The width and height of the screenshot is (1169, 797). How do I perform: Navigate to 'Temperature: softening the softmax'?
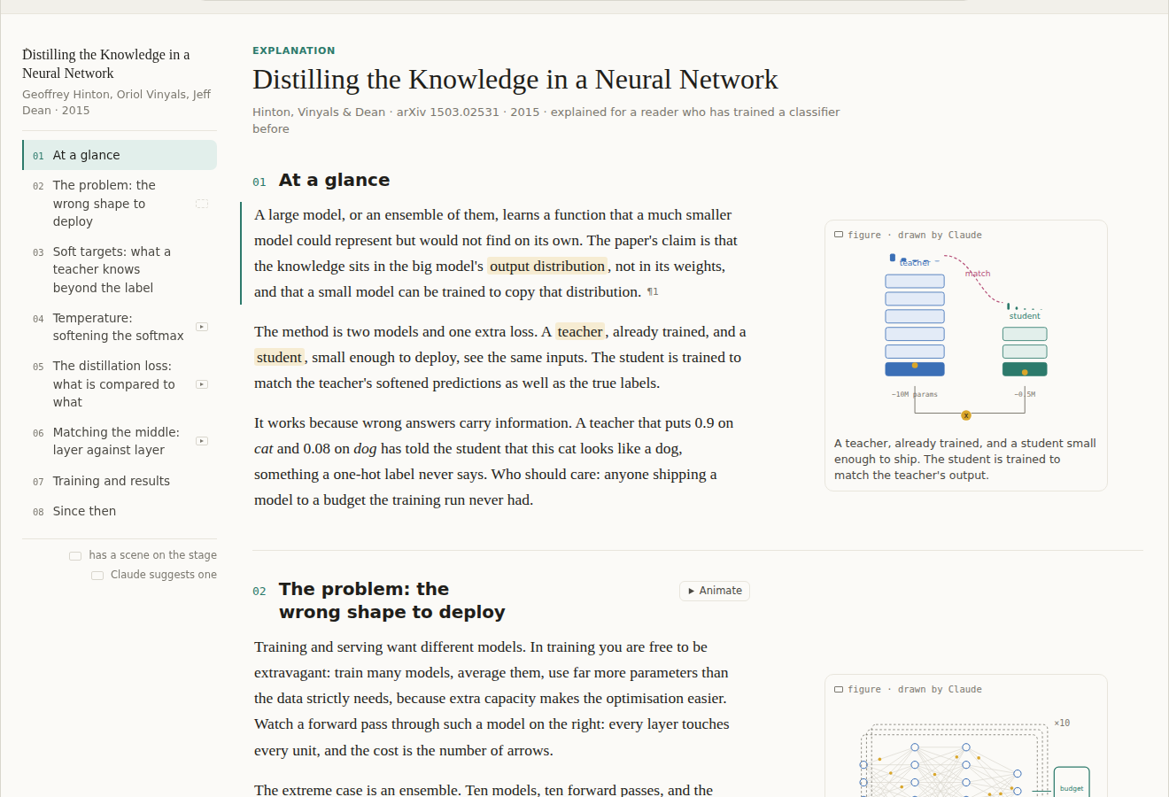coord(120,327)
